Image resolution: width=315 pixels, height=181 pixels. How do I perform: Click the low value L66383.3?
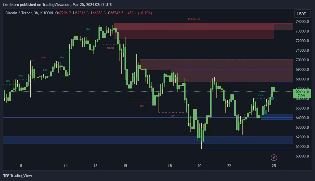point(98,13)
